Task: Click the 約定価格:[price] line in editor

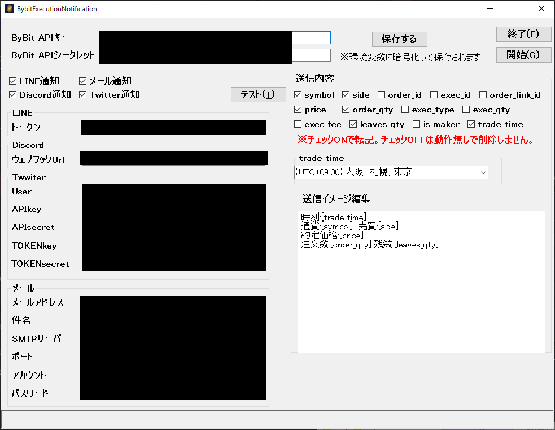Action: point(333,236)
